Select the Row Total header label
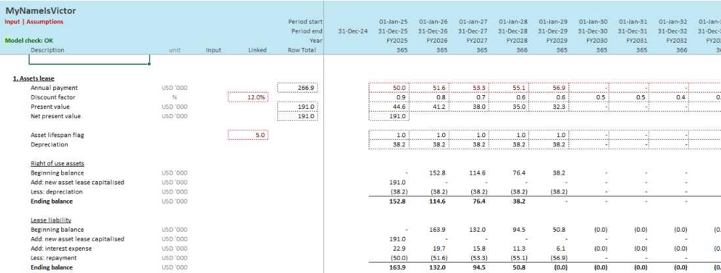 tap(302, 50)
